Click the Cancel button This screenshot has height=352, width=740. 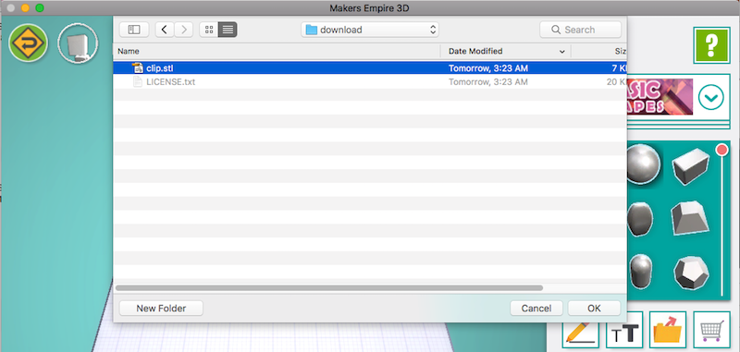[x=536, y=309]
